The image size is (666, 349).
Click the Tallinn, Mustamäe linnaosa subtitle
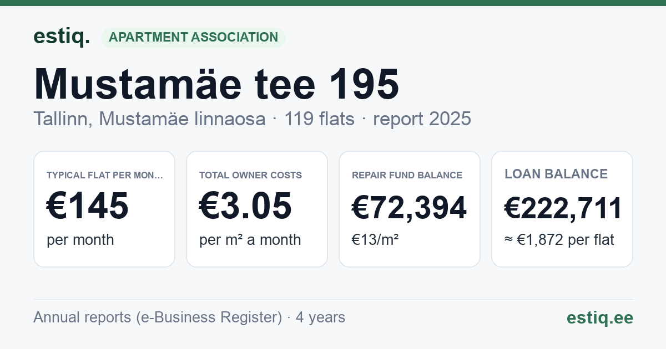pyautogui.click(x=149, y=119)
